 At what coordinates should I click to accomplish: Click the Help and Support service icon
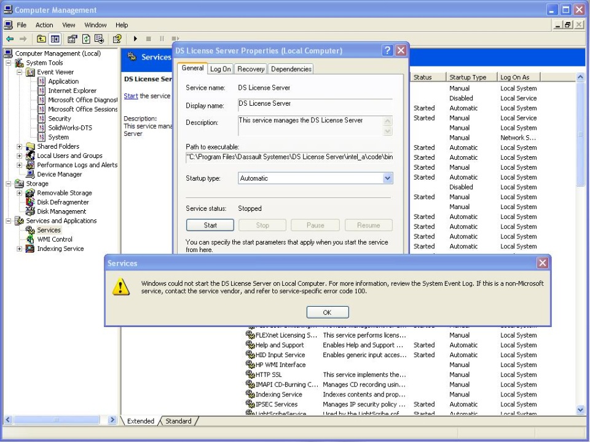pyautogui.click(x=250, y=344)
